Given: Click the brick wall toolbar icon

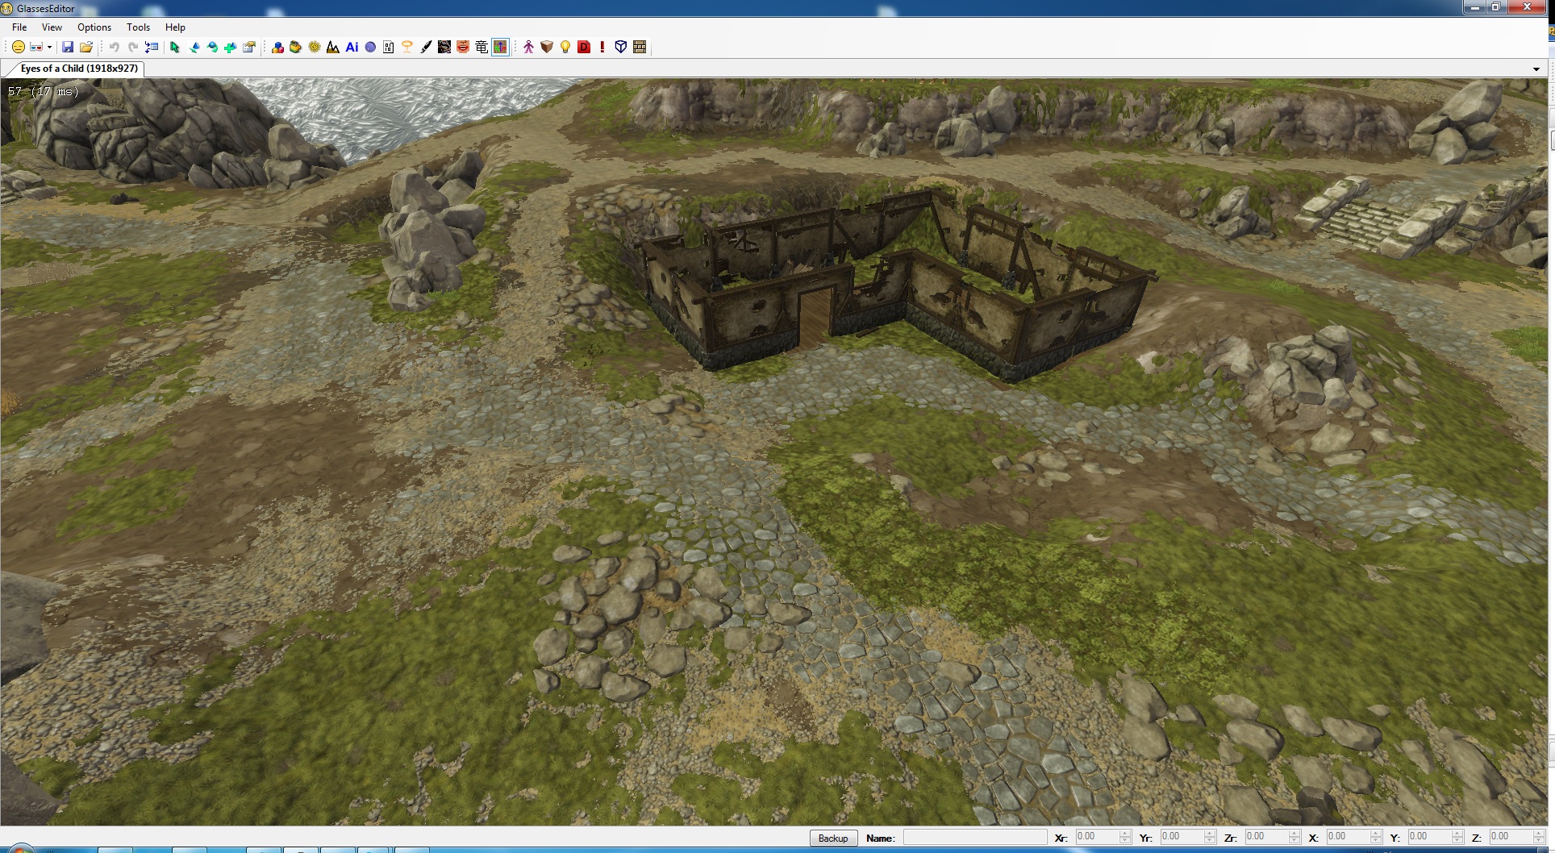Looking at the screenshot, I should pos(640,48).
